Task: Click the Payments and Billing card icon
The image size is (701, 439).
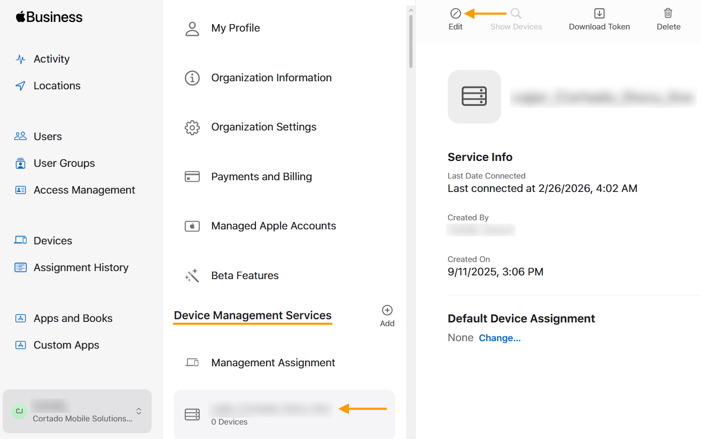Action: (192, 176)
